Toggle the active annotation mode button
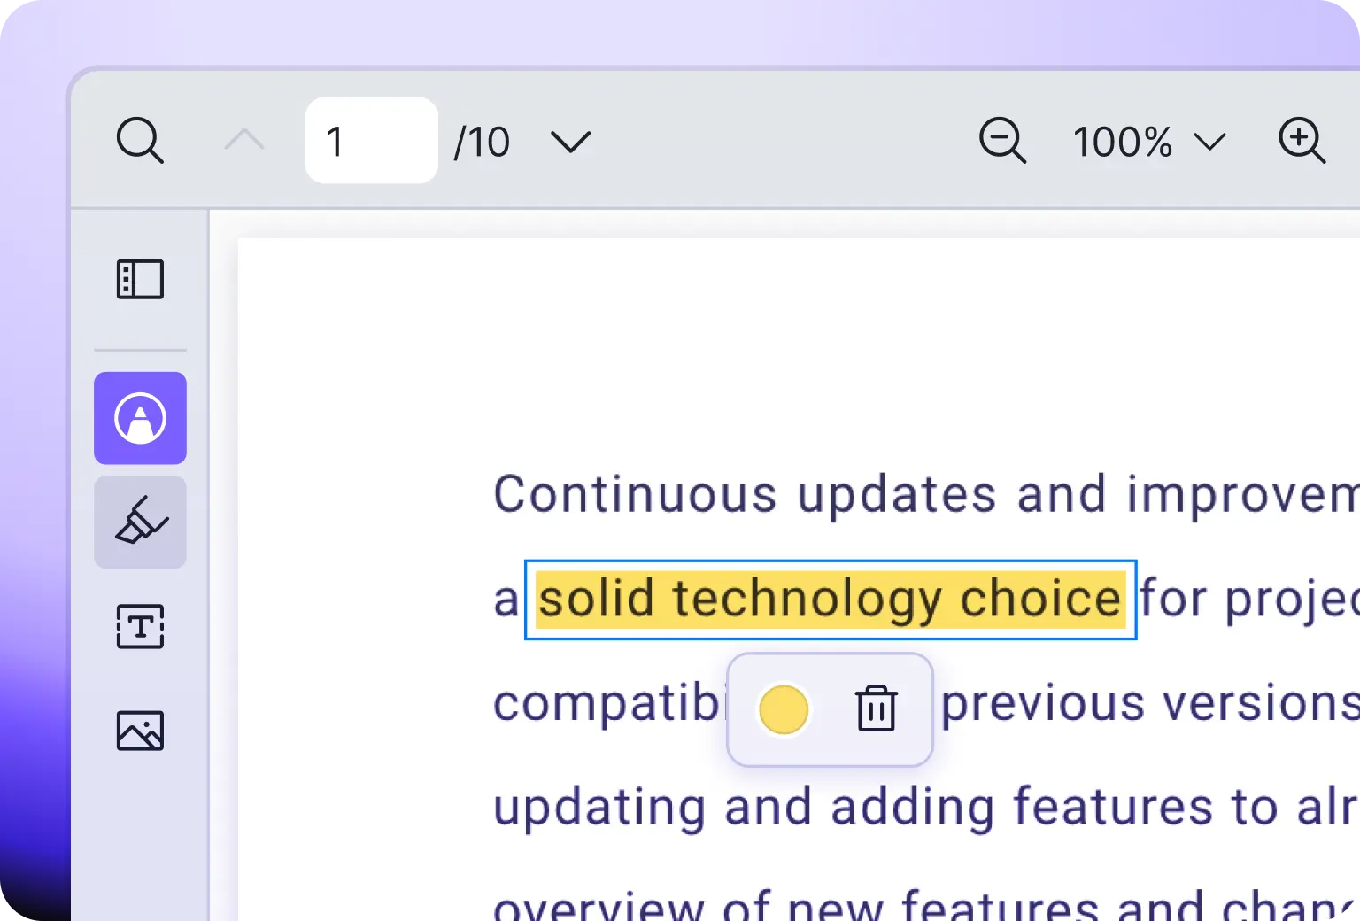This screenshot has height=921, width=1360. (x=140, y=418)
